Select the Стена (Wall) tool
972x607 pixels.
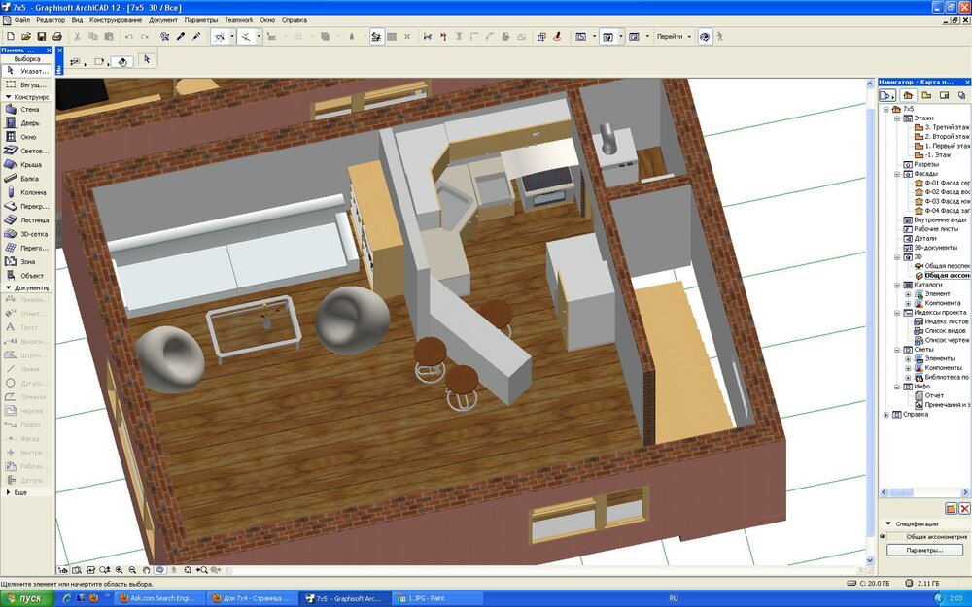pyautogui.click(x=27, y=110)
